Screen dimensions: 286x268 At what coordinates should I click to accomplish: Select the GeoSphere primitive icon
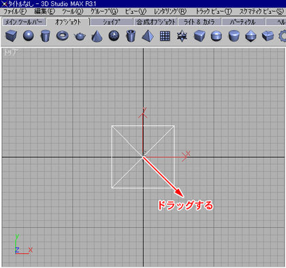pyautogui.click(x=114, y=36)
